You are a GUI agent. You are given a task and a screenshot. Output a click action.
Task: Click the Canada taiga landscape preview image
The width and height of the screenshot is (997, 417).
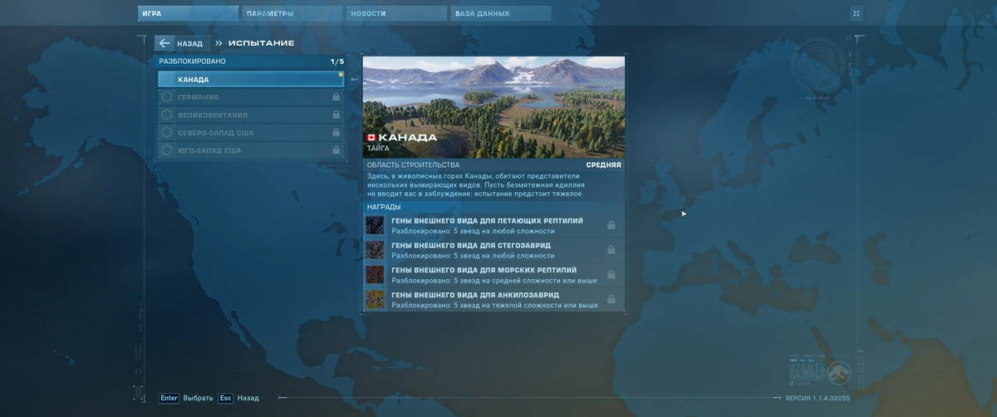(x=494, y=107)
